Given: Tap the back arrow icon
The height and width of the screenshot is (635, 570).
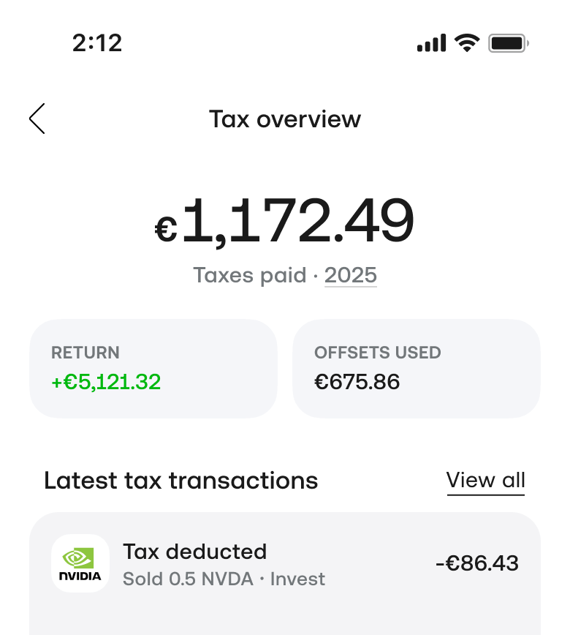Looking at the screenshot, I should click(x=37, y=119).
